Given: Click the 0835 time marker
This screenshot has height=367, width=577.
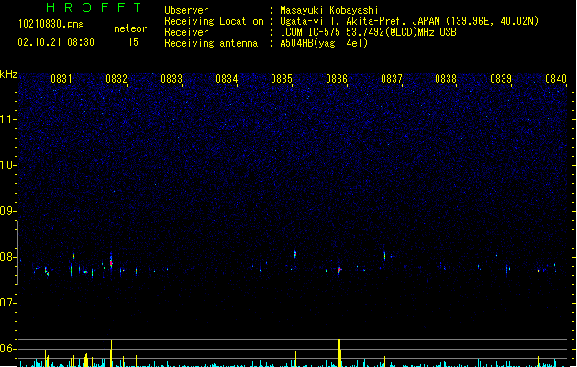Looking at the screenshot, I should [x=282, y=79].
